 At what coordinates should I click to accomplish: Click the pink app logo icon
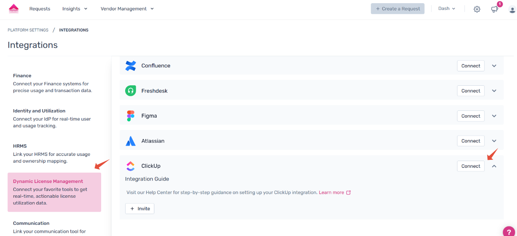[14, 8]
